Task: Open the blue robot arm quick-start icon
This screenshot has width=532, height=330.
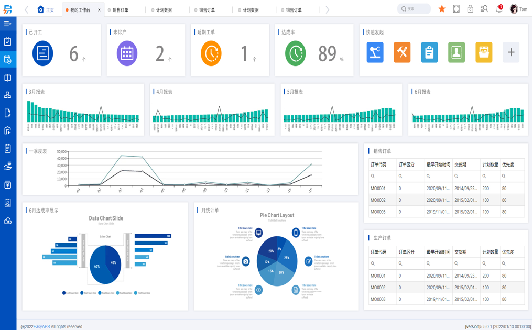Action: pos(375,52)
